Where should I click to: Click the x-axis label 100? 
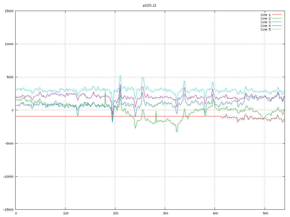pos(66,214)
